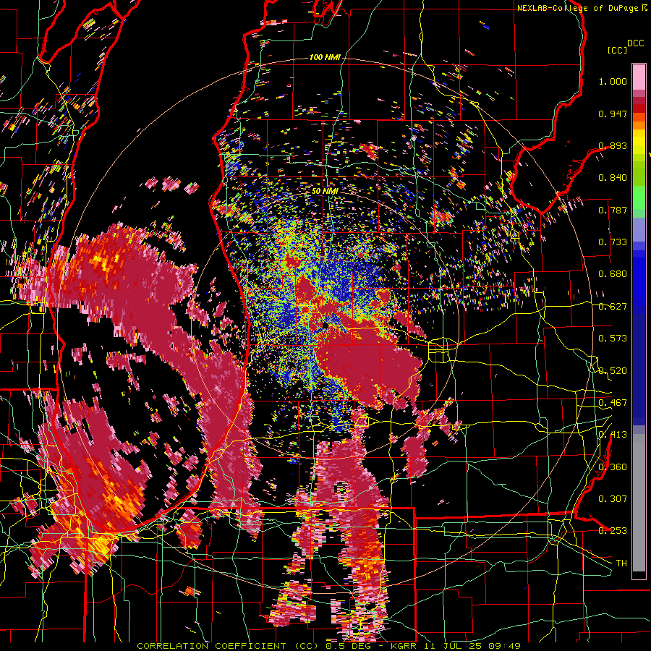Click the 0.787 scale value

coord(613,210)
